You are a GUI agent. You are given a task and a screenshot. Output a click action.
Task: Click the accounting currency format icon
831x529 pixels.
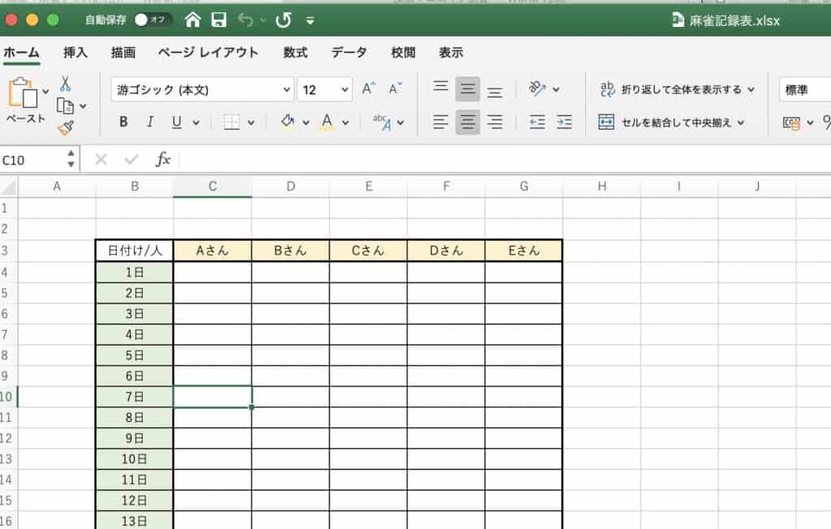point(790,123)
